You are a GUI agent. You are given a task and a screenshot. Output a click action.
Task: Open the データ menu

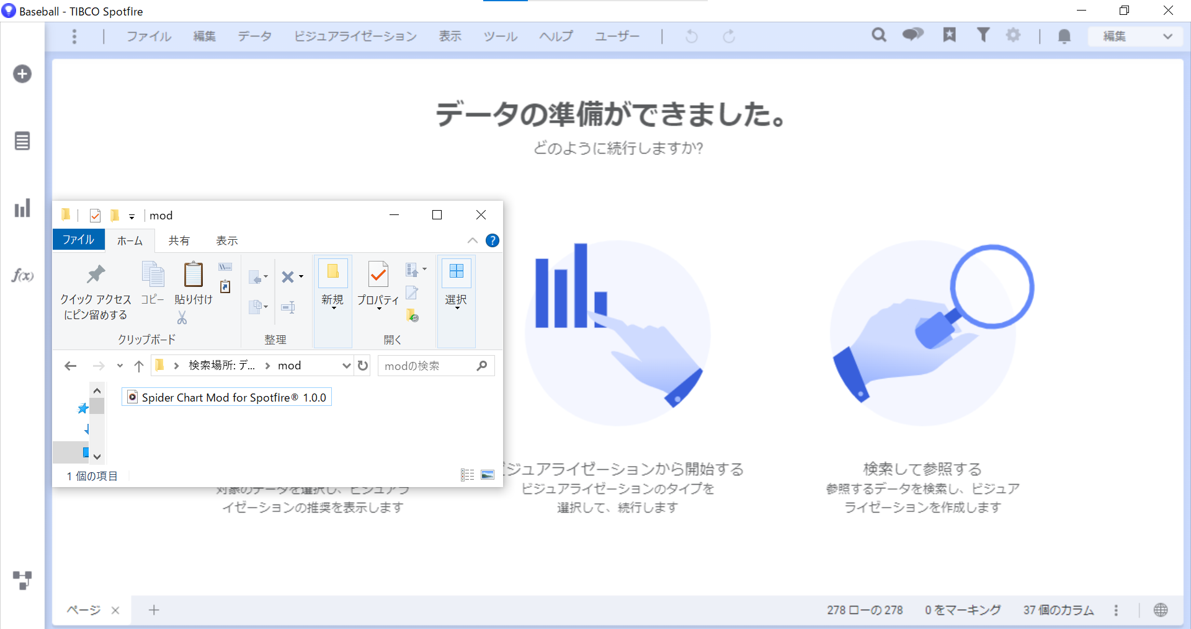click(x=254, y=37)
